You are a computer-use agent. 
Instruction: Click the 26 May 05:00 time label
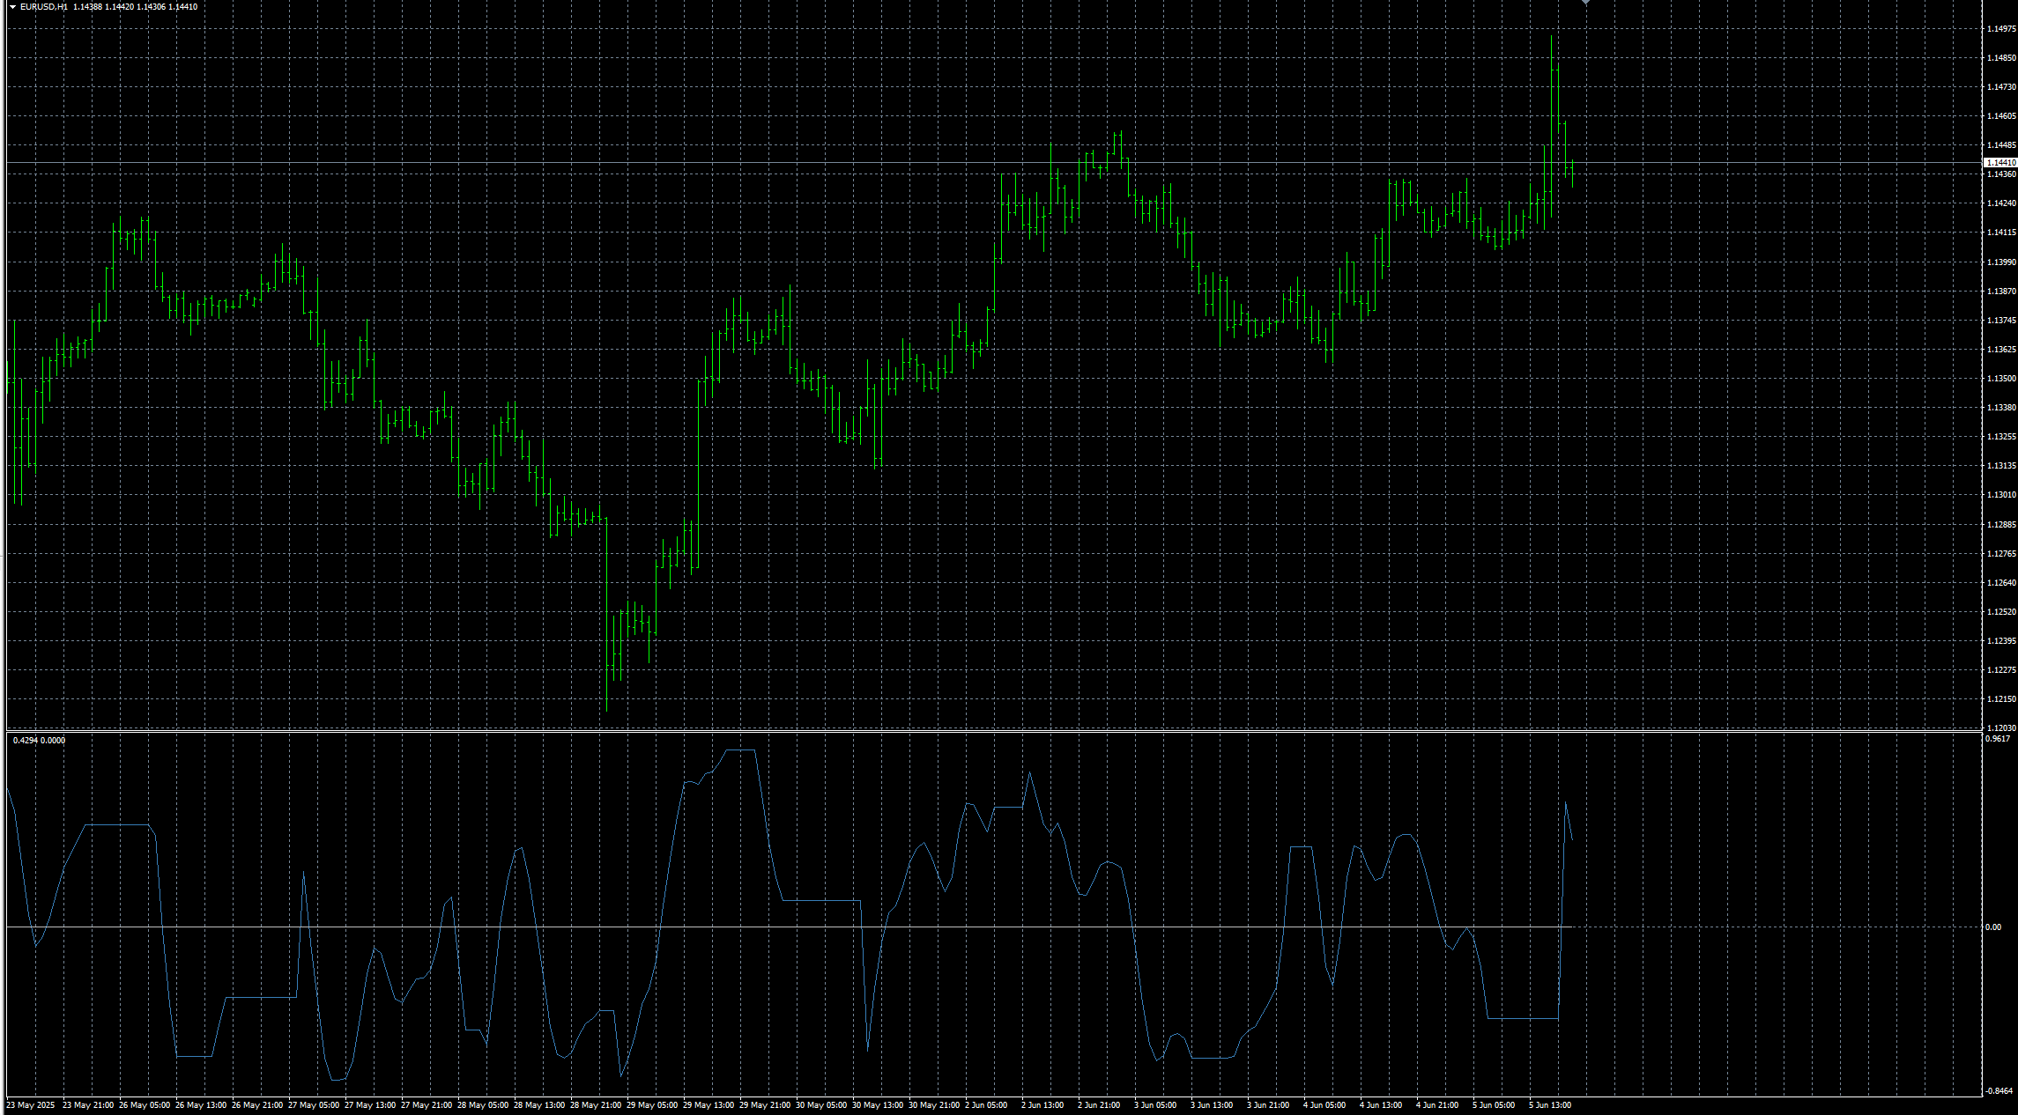click(145, 1105)
